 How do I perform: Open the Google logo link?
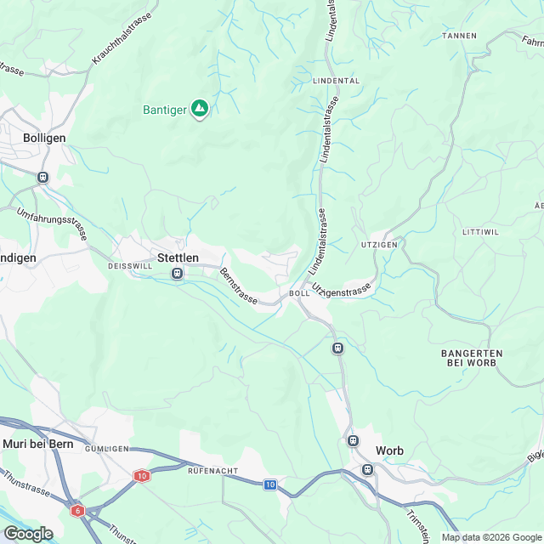coord(28,534)
